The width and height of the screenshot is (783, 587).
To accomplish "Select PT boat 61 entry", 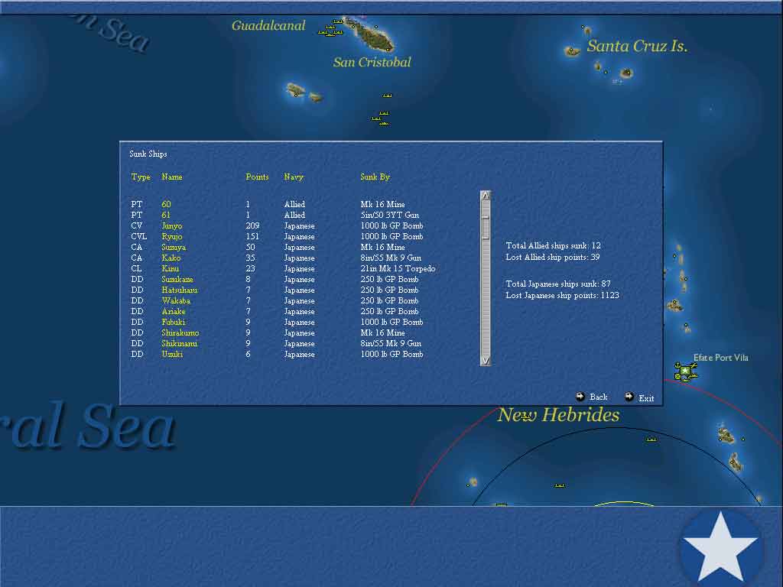I will click(166, 215).
